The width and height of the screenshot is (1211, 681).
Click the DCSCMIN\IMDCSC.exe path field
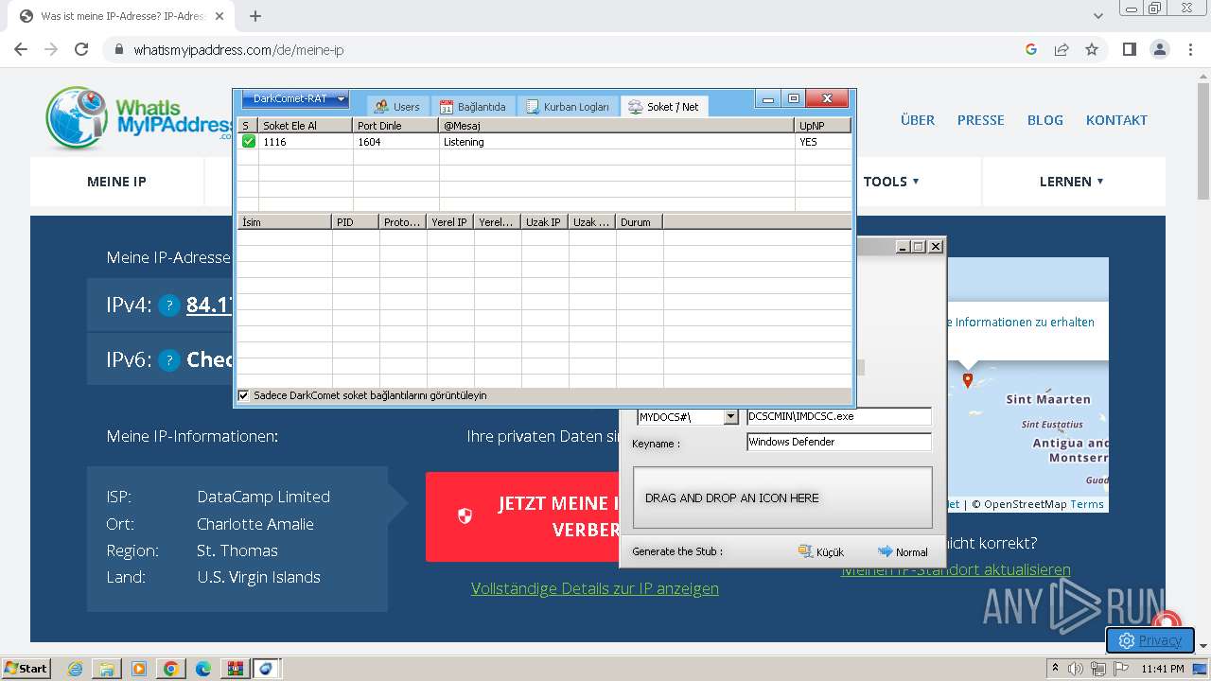click(839, 416)
